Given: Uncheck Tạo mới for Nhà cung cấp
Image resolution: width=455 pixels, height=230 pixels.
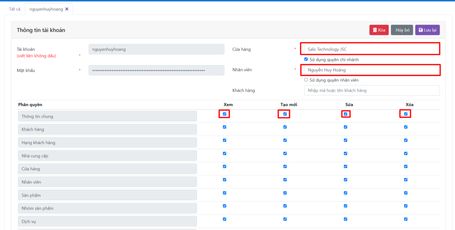Looking at the screenshot, I should click(x=285, y=154).
